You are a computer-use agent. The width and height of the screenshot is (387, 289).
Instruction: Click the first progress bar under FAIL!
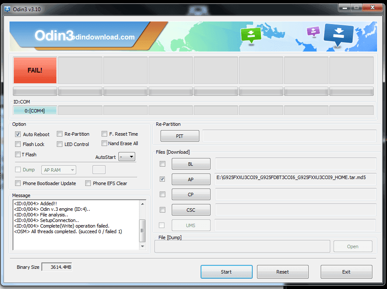35,91
